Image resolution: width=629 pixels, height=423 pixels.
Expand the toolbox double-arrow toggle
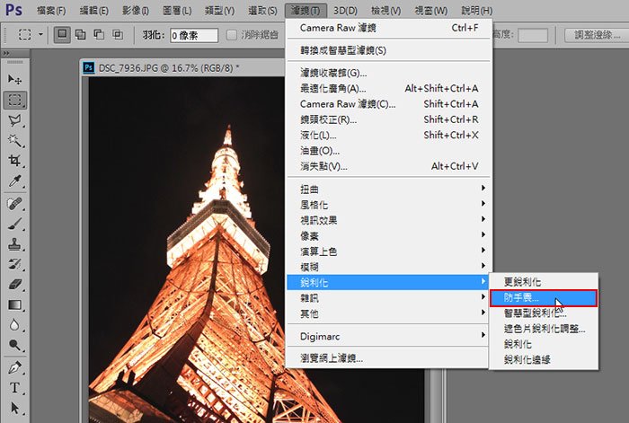(x=5, y=53)
